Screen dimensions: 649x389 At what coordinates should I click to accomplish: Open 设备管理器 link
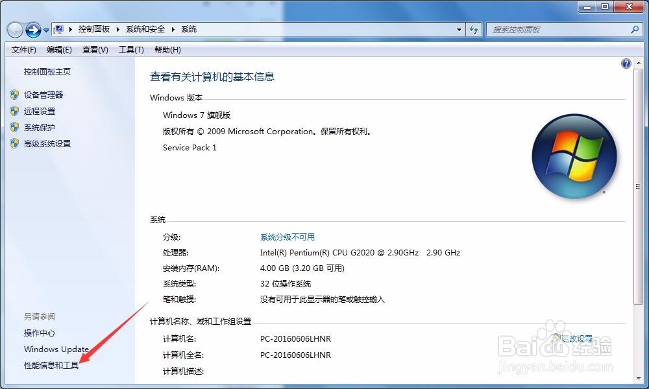[x=43, y=95]
